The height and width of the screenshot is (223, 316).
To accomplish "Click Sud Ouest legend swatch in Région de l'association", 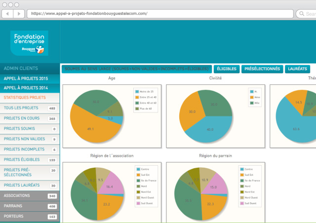I will [x=138, y=203].
